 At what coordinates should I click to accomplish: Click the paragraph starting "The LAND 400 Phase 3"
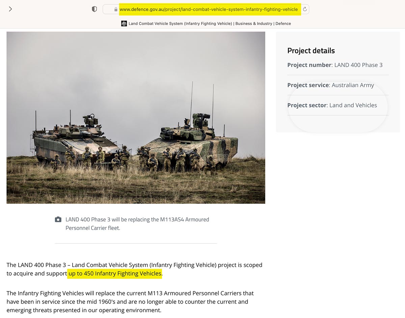pos(134,269)
